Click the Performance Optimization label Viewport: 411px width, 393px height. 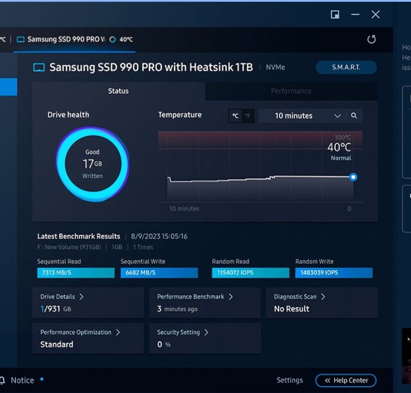click(76, 332)
